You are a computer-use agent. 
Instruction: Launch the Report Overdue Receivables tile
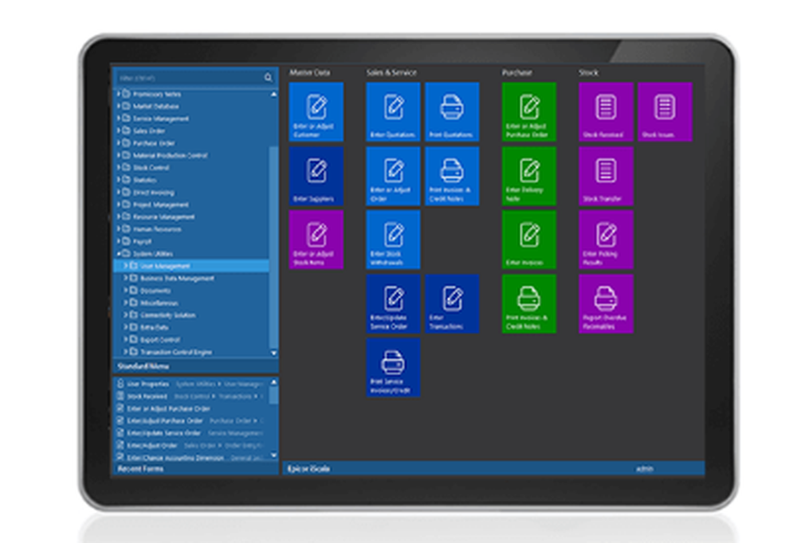(x=606, y=303)
